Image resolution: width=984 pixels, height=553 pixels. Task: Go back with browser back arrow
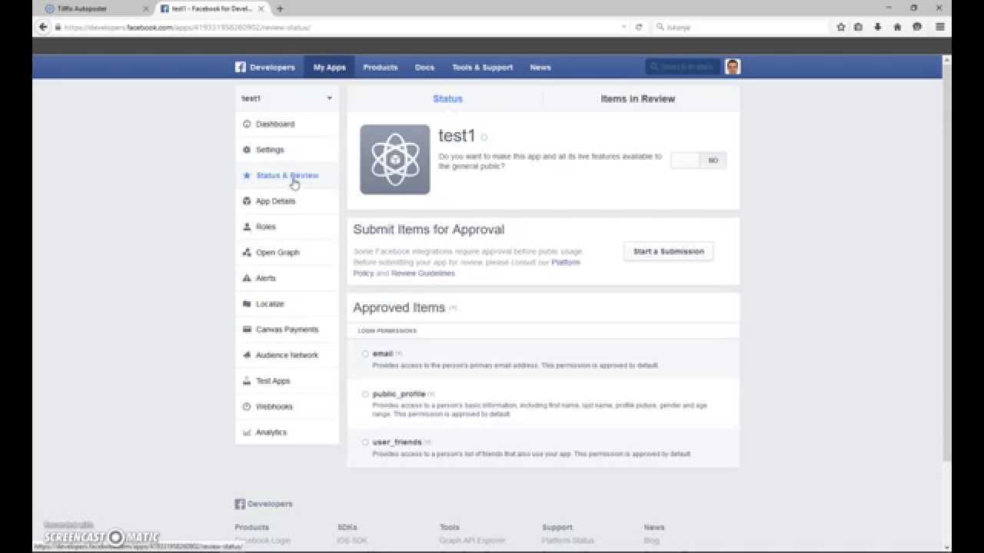(43, 27)
